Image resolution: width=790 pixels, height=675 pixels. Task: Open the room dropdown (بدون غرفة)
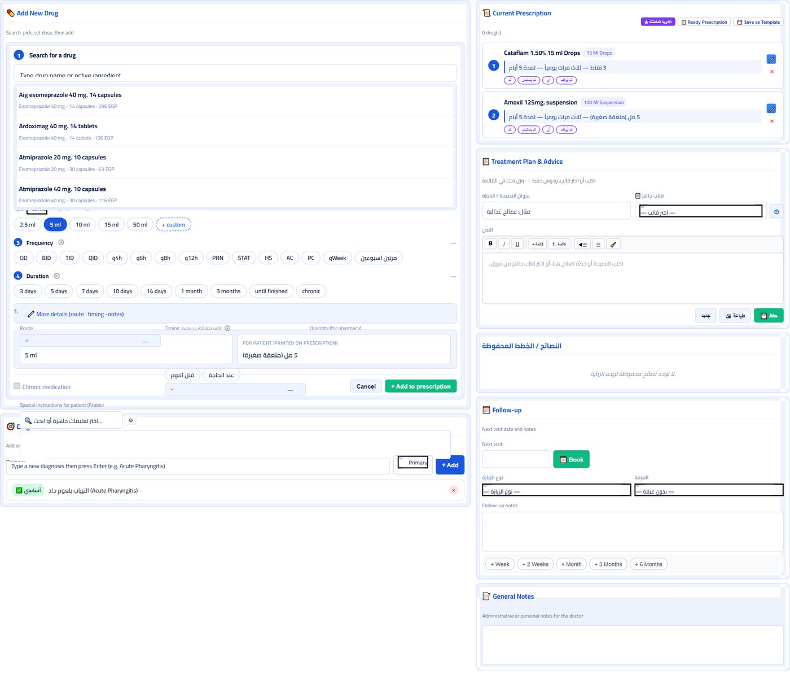709,490
